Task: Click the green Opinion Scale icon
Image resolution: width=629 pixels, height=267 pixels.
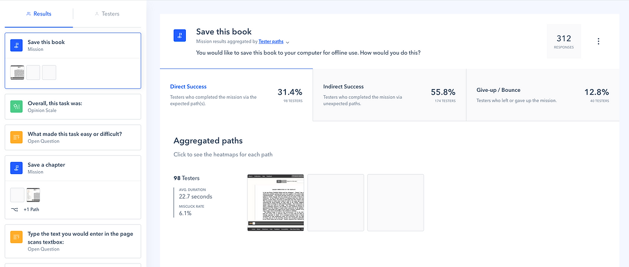Action: click(17, 107)
